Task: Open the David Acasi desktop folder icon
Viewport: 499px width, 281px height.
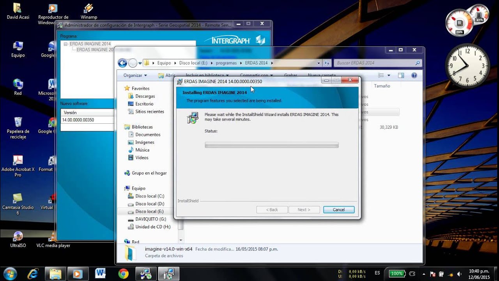Action: point(18,11)
